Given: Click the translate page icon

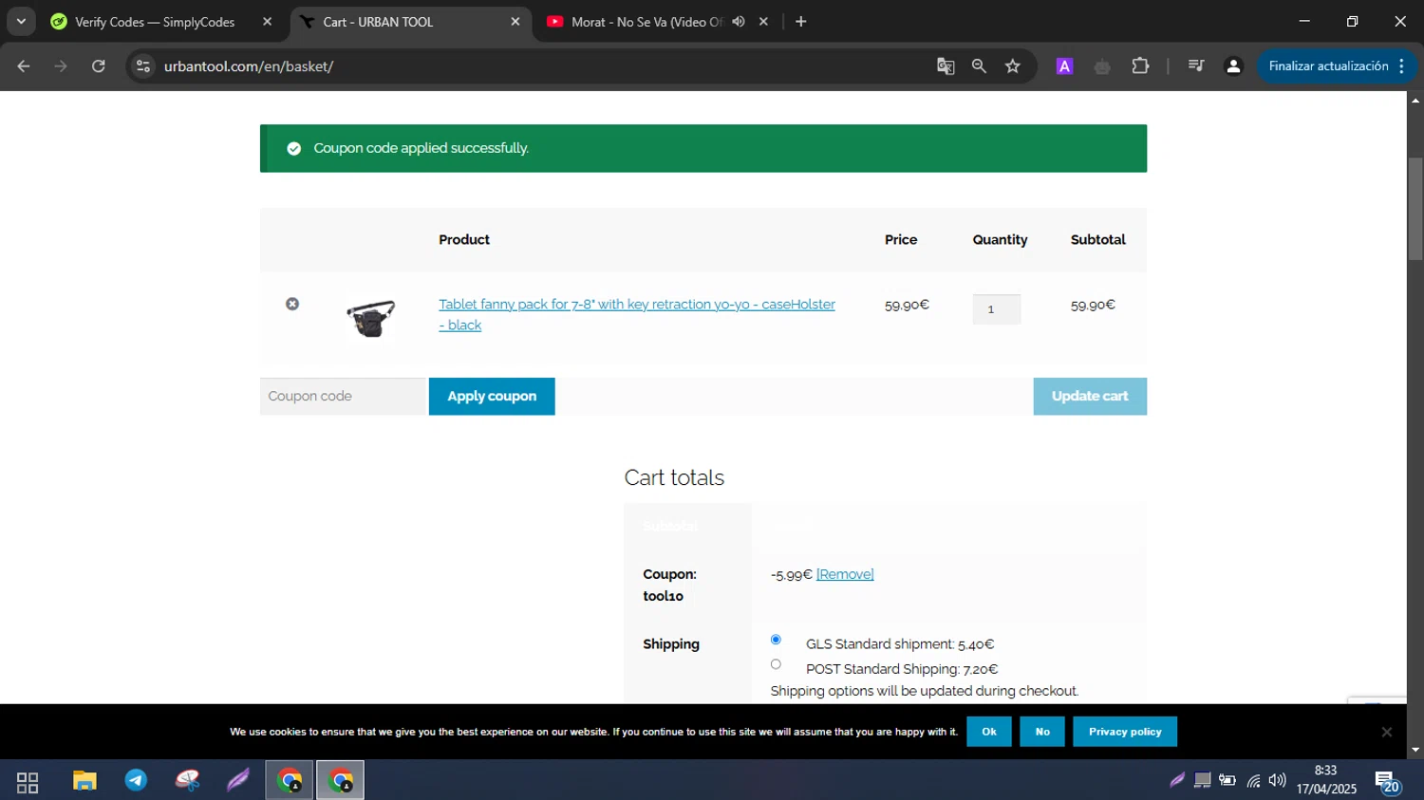Looking at the screenshot, I should (x=946, y=66).
